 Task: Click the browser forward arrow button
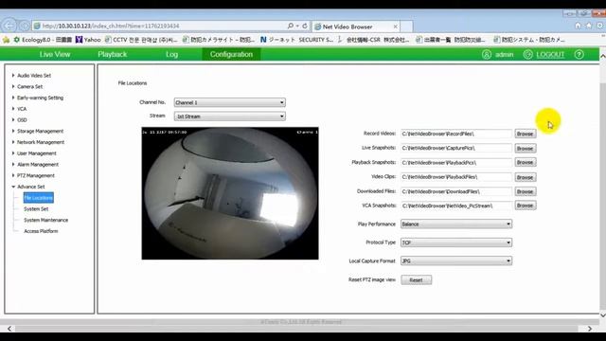[x=25, y=26]
